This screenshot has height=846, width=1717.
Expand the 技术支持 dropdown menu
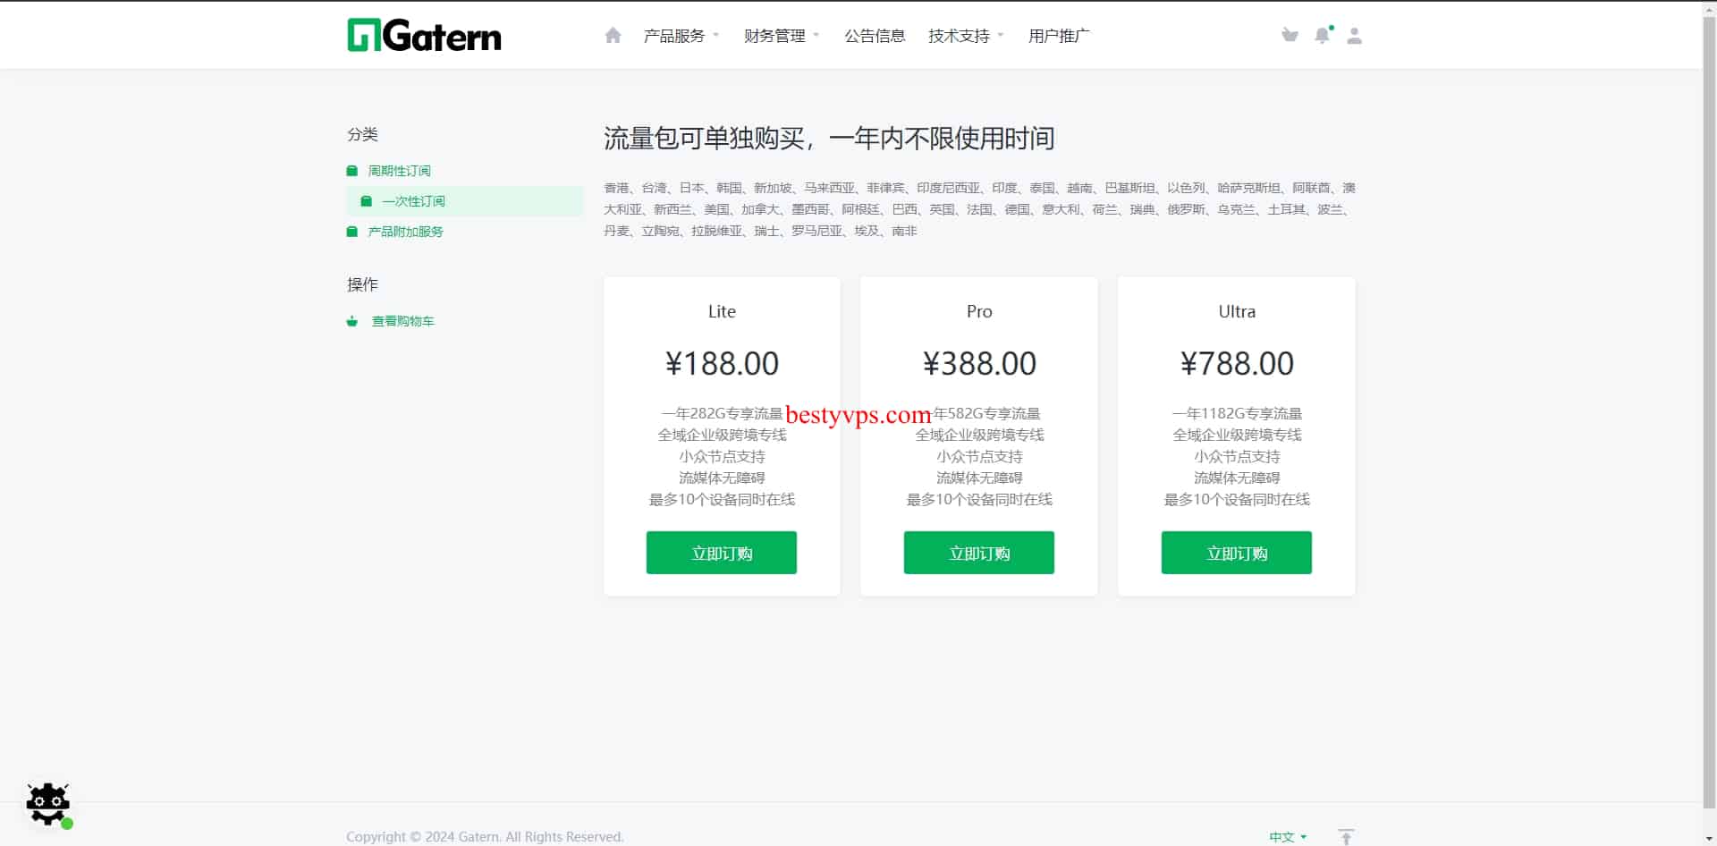pos(965,36)
